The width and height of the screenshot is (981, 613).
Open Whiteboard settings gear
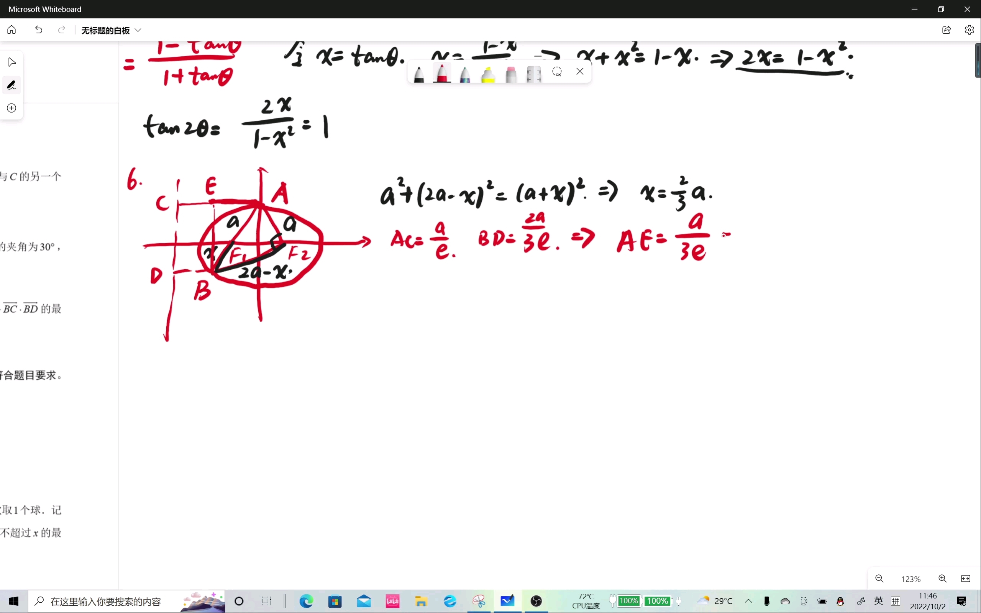pyautogui.click(x=969, y=30)
